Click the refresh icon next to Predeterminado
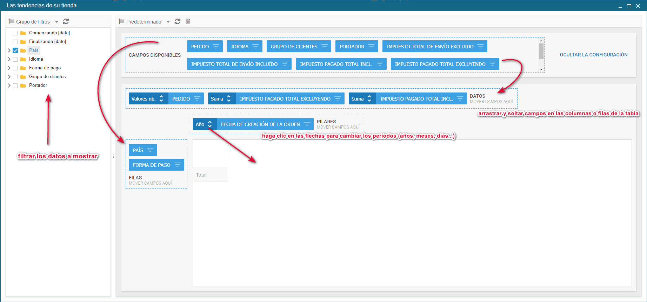The width and height of the screenshot is (647, 302). coord(178,22)
